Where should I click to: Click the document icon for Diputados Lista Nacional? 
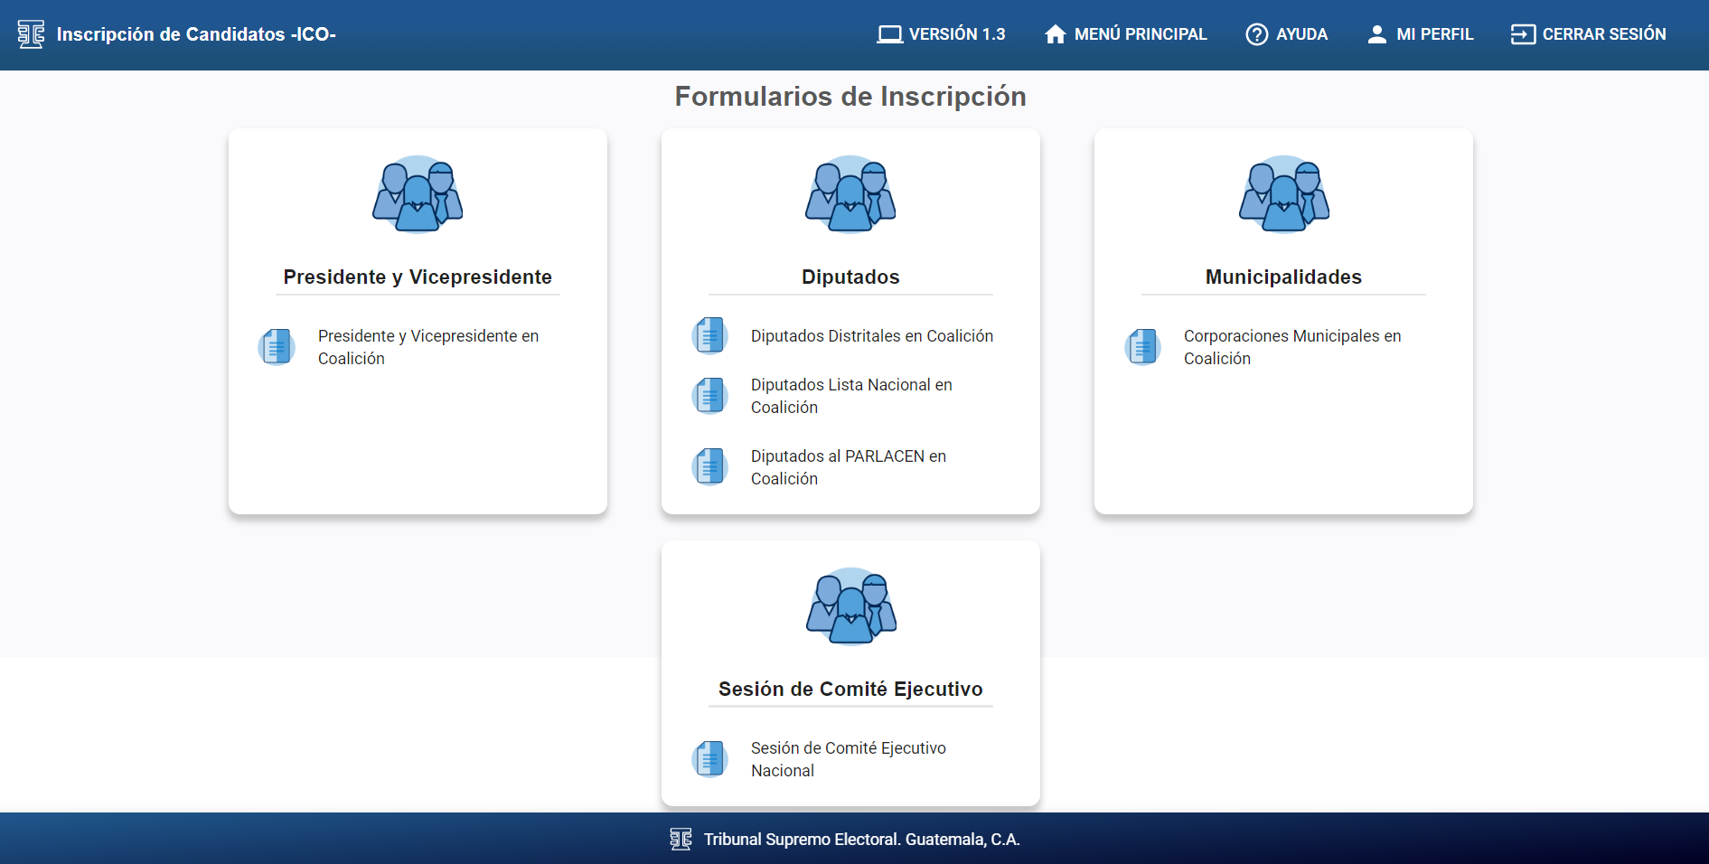click(x=709, y=396)
